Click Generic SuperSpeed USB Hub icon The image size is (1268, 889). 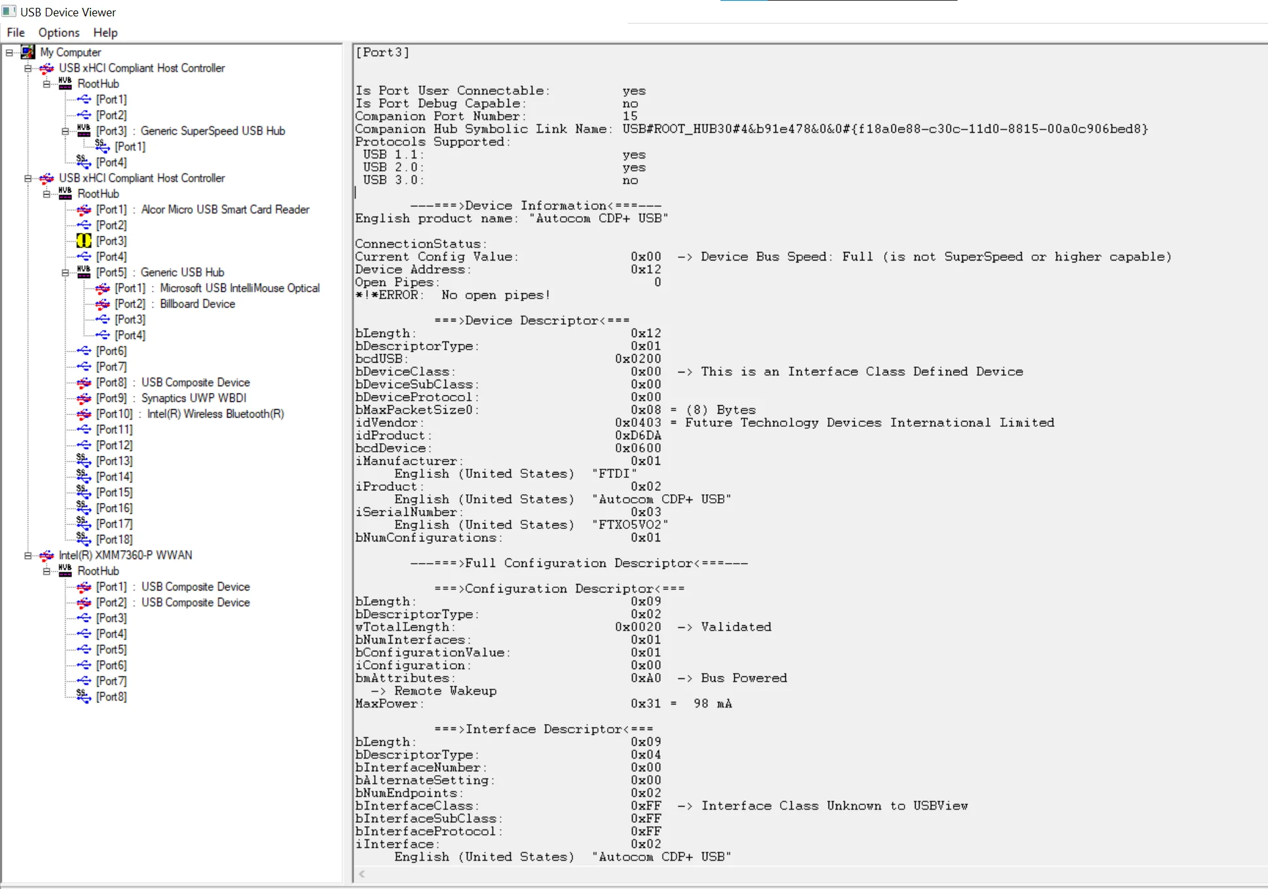[x=84, y=131]
